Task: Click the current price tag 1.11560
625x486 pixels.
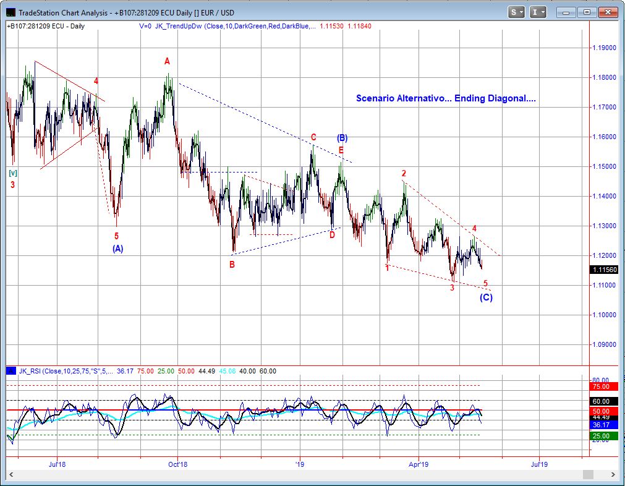Action: 605,270
